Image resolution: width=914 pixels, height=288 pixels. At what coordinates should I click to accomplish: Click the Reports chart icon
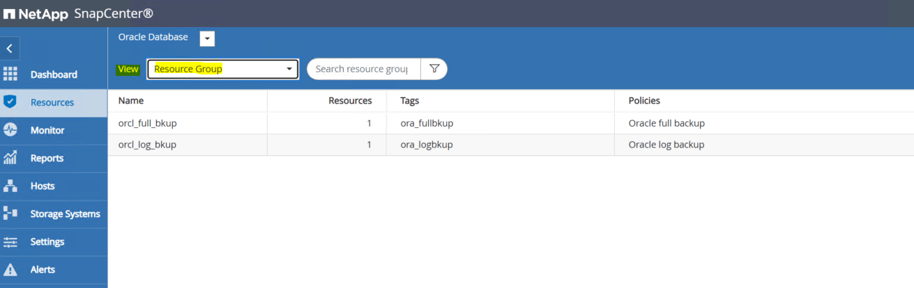[x=10, y=158]
